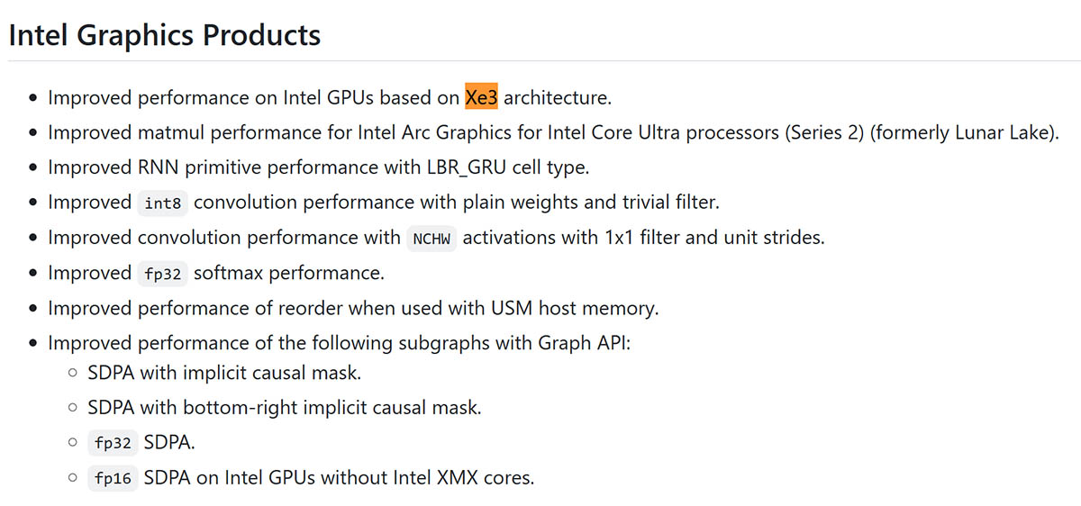Click the highlighted Xe3 text
The height and width of the screenshot is (506, 1081).
tap(482, 96)
